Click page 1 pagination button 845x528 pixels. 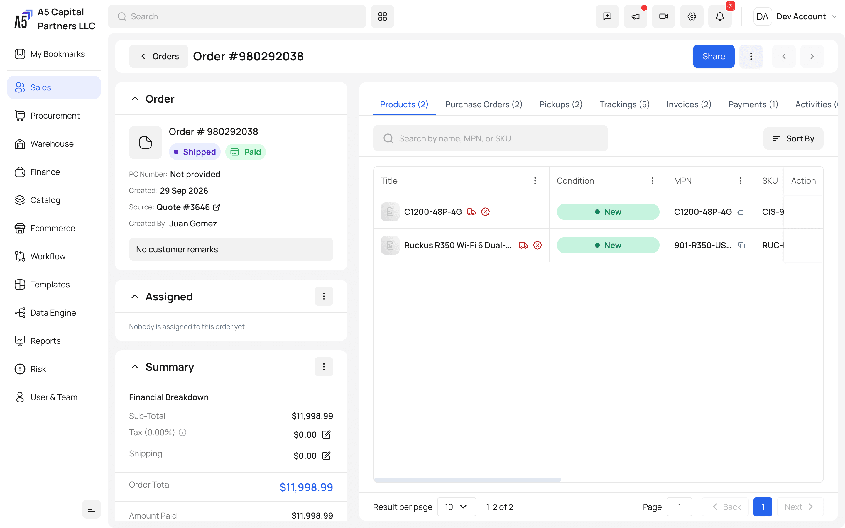[x=763, y=507]
